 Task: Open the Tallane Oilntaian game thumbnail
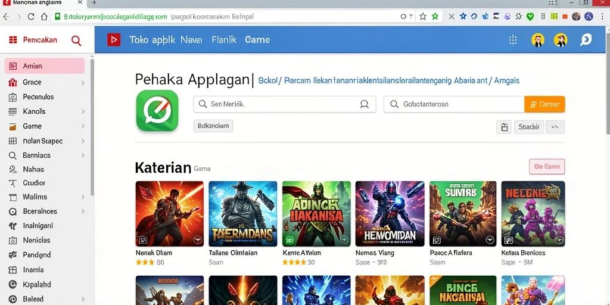[x=243, y=214]
